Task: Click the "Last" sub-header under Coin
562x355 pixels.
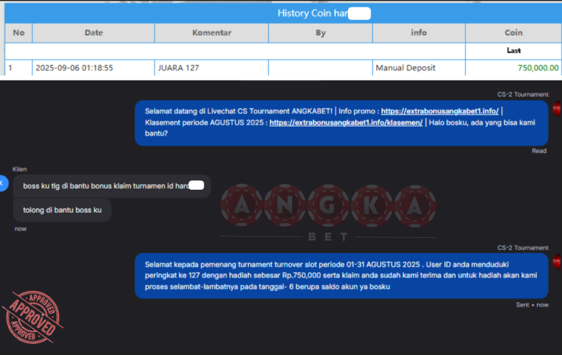Action: (x=513, y=51)
